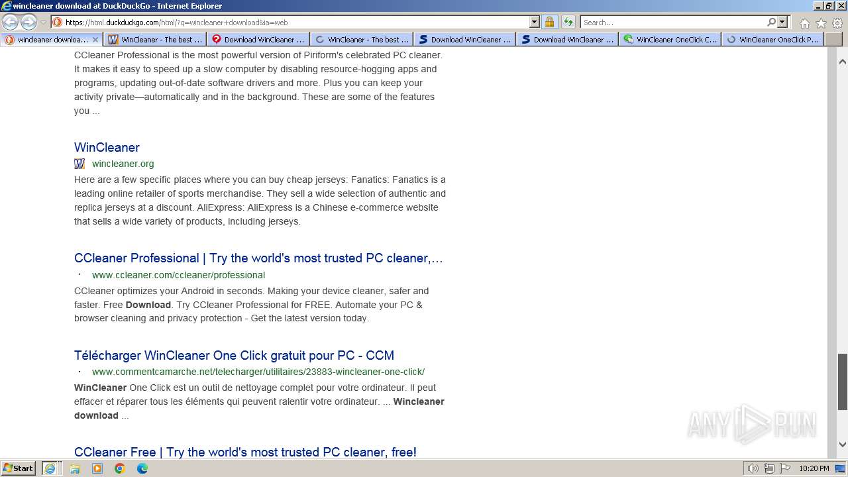Go forward with the browser Forward arrow
The image size is (848, 477).
point(28,22)
